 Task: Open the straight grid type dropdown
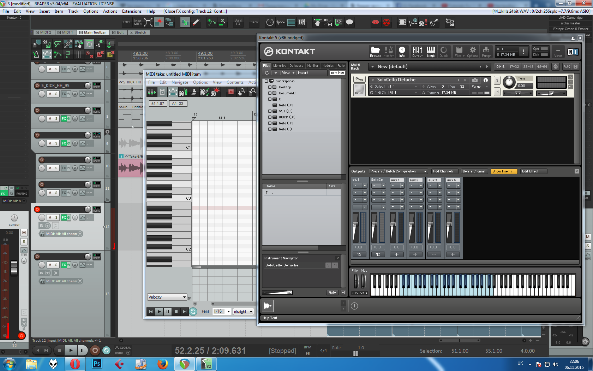243,312
